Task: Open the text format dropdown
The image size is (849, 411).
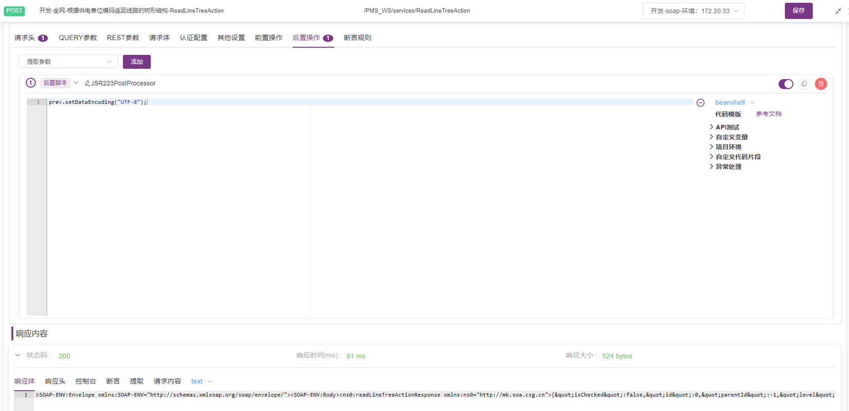Action: (x=201, y=381)
